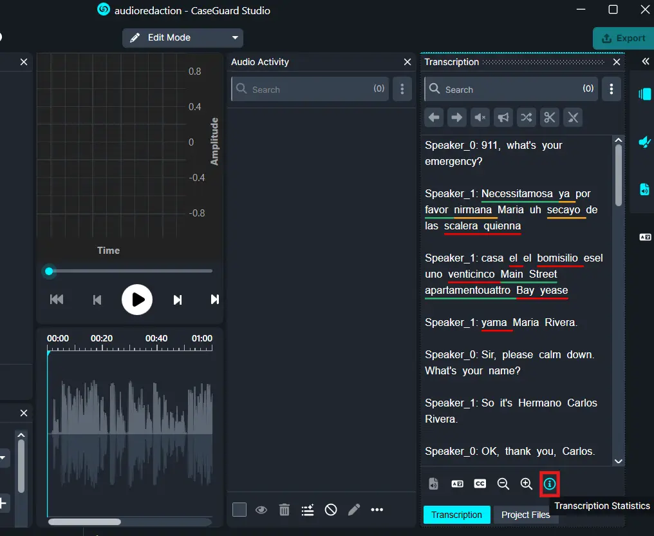
Task: Close the Transcription panel
Action: pyautogui.click(x=617, y=62)
